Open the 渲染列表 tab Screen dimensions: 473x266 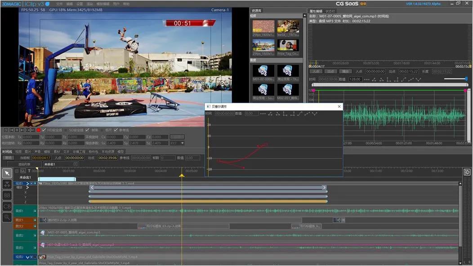pyautogui.click(x=24, y=164)
